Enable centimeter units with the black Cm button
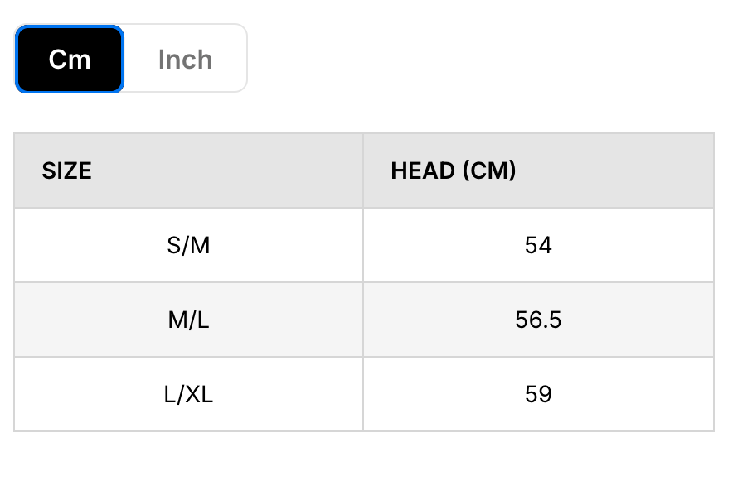 pyautogui.click(x=70, y=60)
